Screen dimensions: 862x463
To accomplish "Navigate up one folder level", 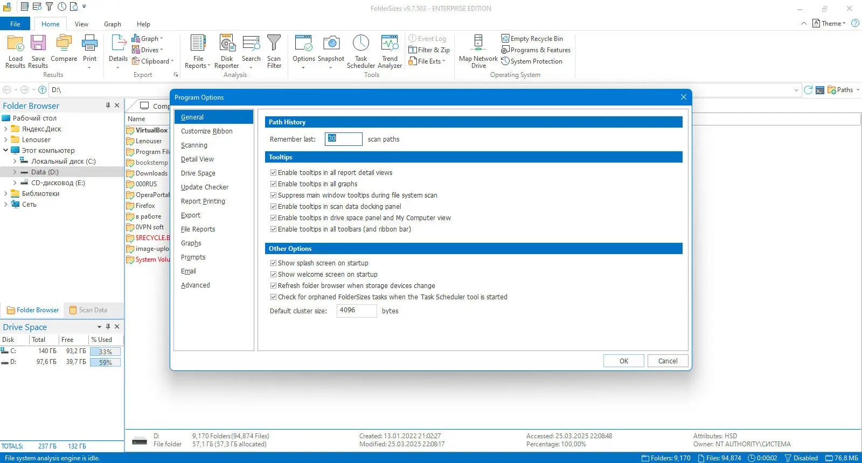I will (43, 90).
